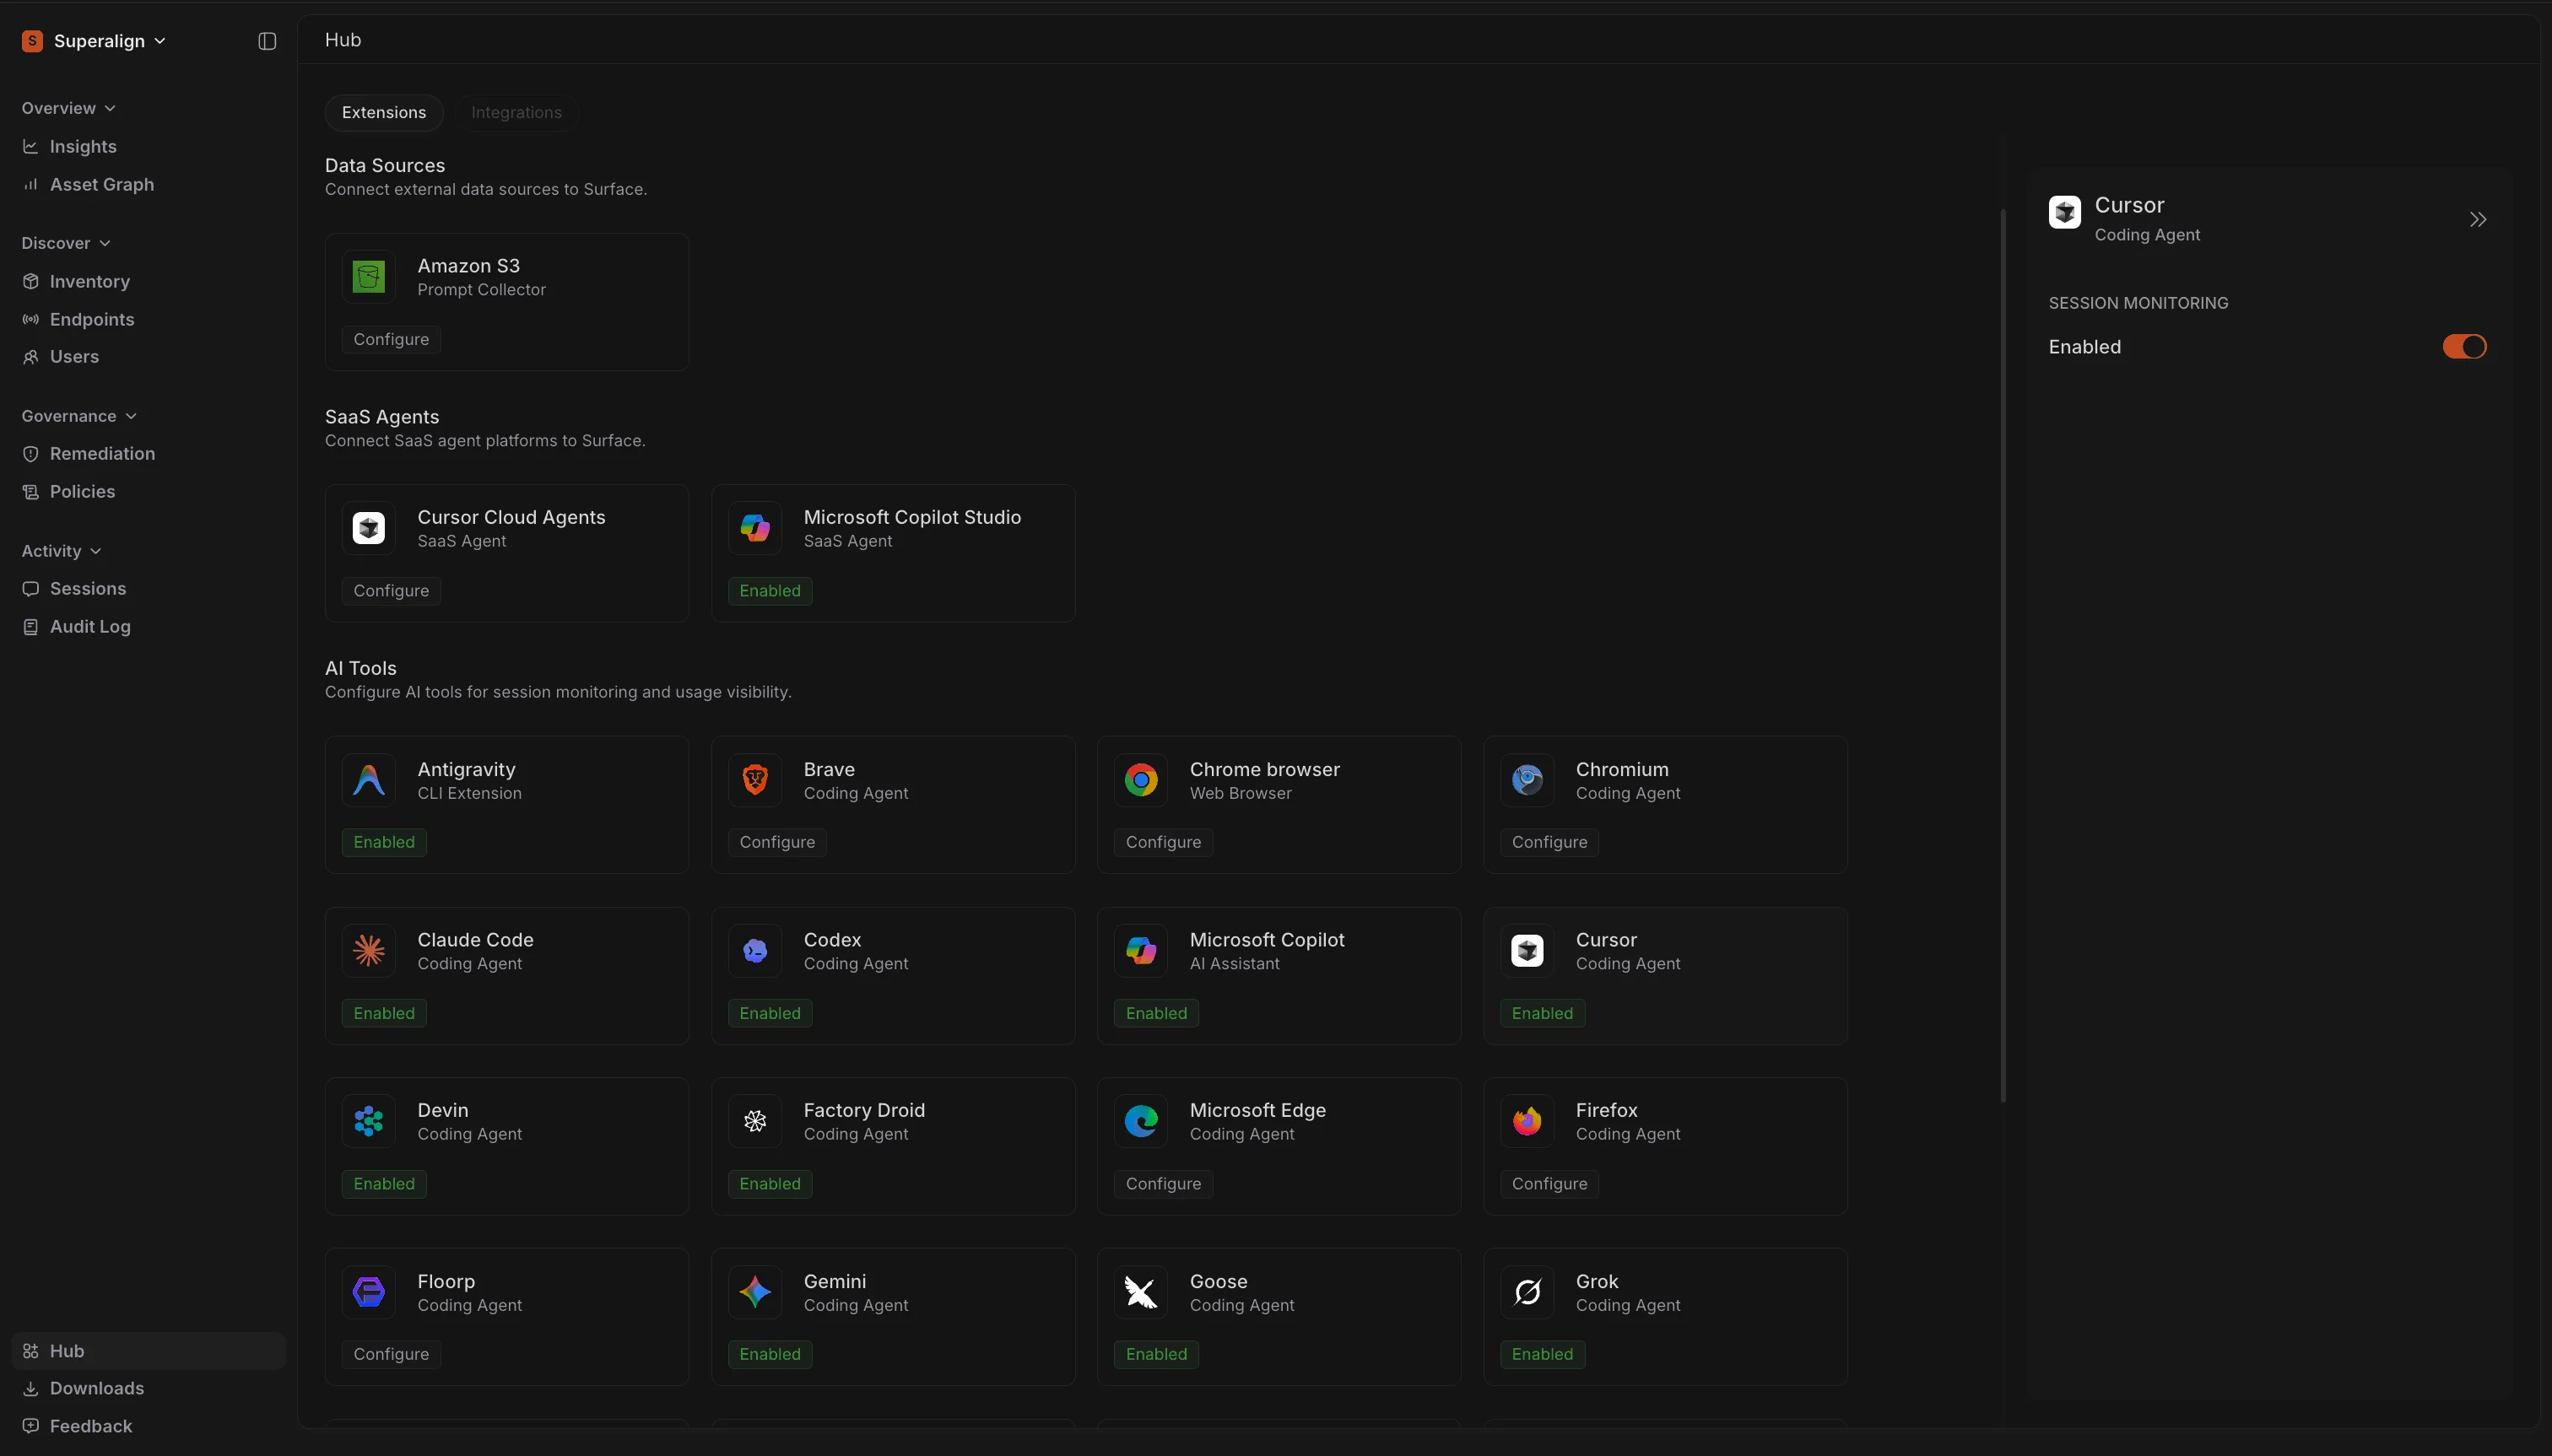Click Enabled badge on Microsoft Copilot Studio
Viewport: 2552px width, 1456px height.
[770, 591]
